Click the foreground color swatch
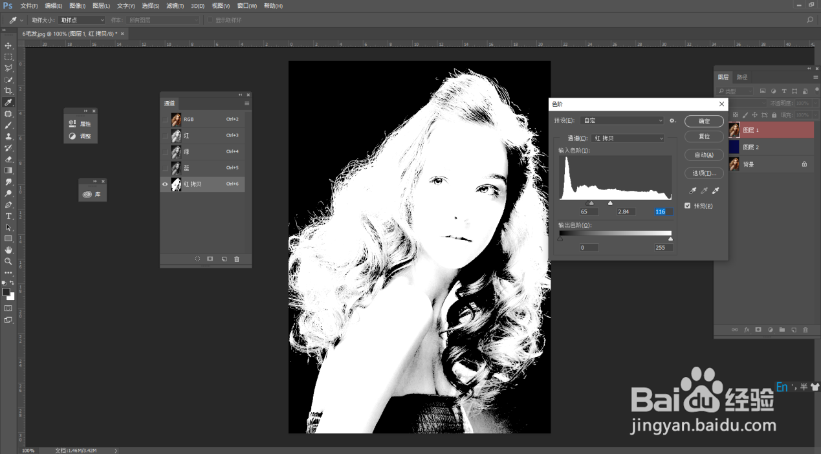 coord(6,292)
